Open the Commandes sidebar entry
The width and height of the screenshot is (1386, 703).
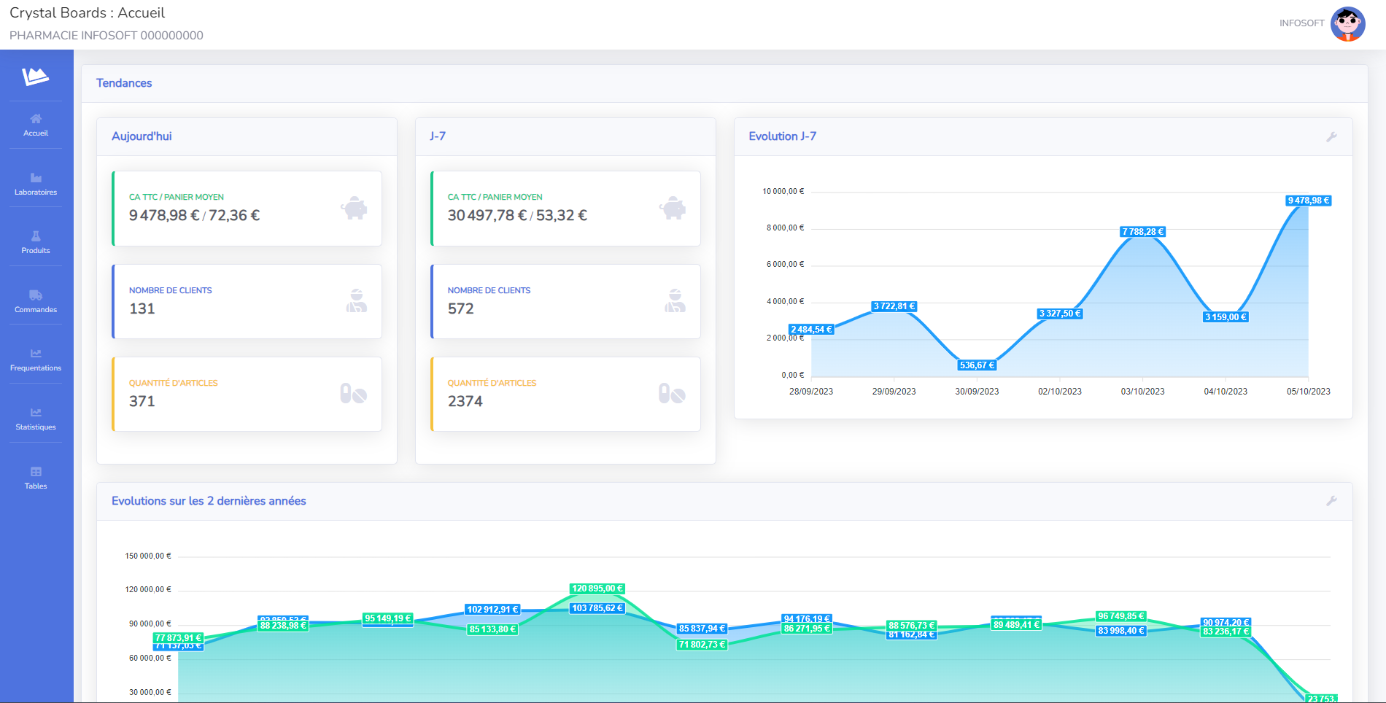[36, 302]
